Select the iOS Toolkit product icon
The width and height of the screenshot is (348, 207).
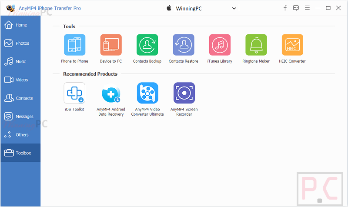(74, 93)
